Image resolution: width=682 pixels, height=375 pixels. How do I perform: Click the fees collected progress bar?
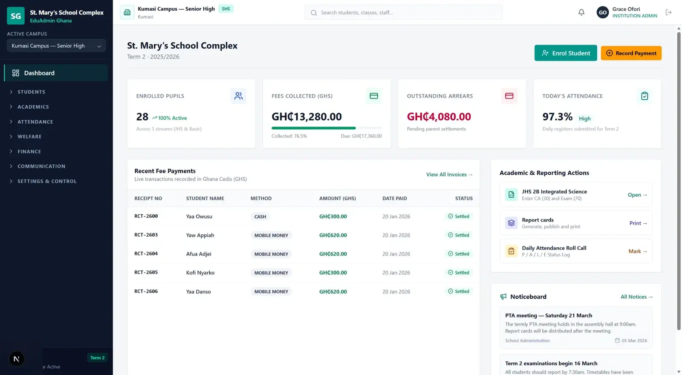point(327,128)
